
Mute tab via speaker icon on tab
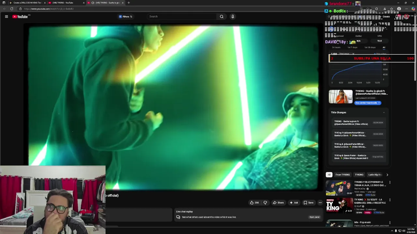pyautogui.click(x=93, y=3)
